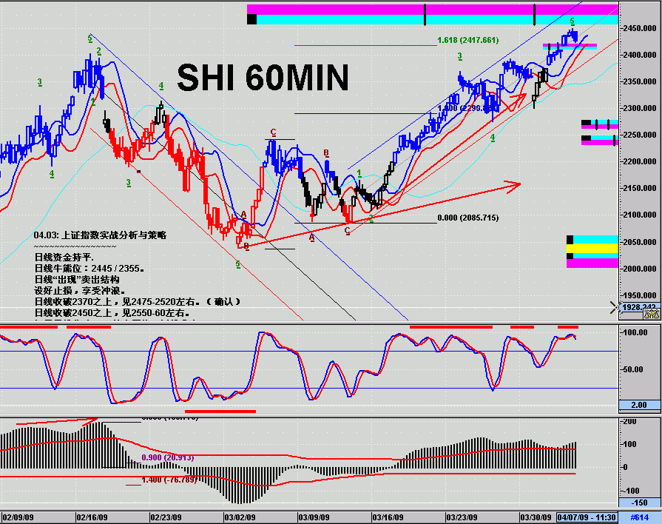This screenshot has width=662, height=524.
Task: Click the 1.618 (2417.661) Fibonacci label
Action: [467, 40]
